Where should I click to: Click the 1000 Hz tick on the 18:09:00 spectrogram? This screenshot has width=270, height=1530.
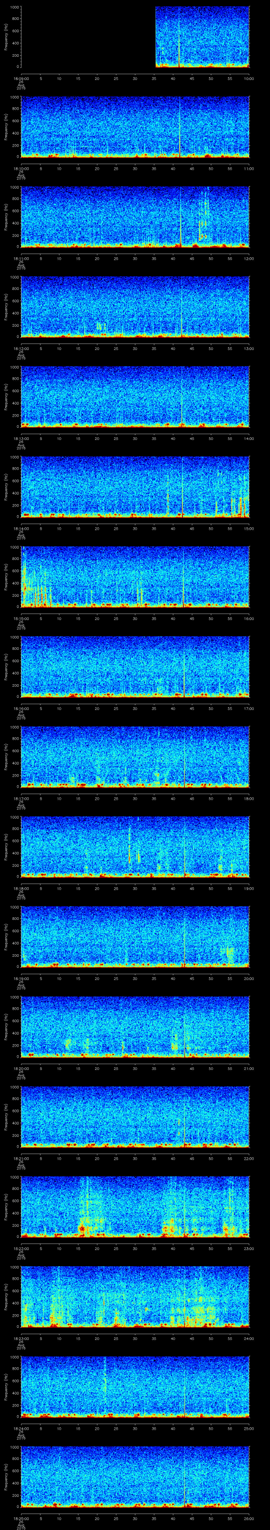point(14,8)
